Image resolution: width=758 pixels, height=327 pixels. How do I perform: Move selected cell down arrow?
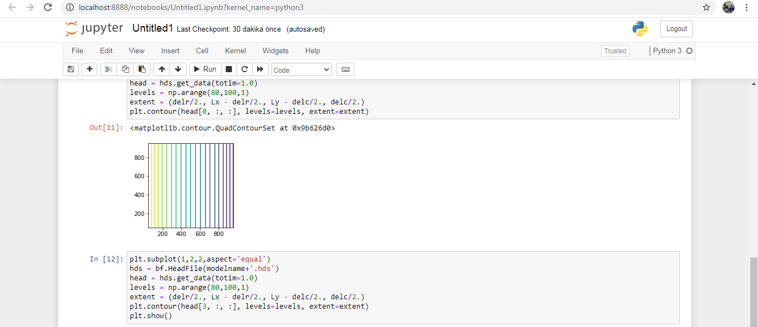tap(178, 69)
